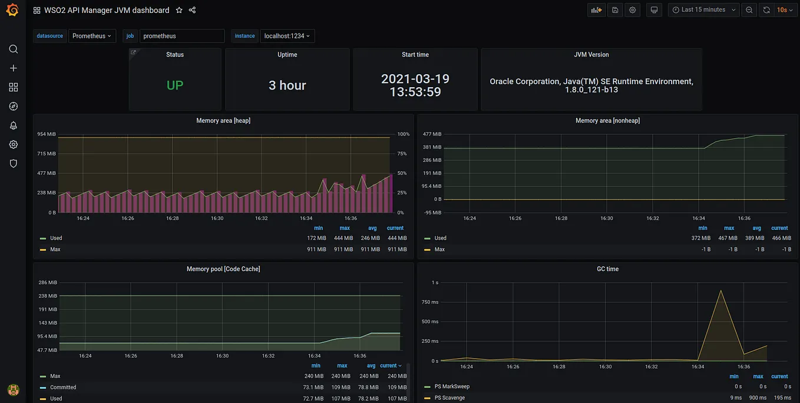800x403 pixels.
Task: Refresh the dashboard now
Action: tap(766, 10)
